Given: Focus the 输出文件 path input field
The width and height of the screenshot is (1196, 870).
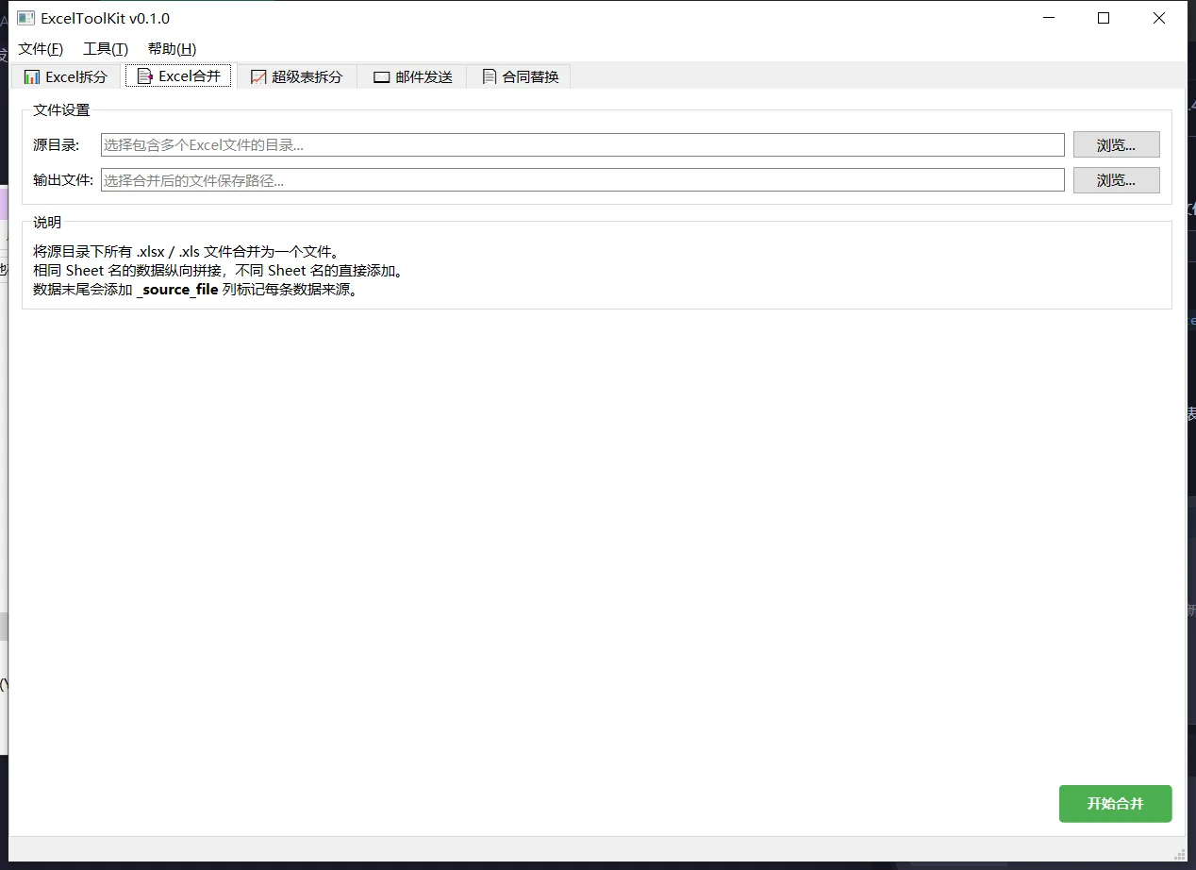Looking at the screenshot, I should [583, 180].
